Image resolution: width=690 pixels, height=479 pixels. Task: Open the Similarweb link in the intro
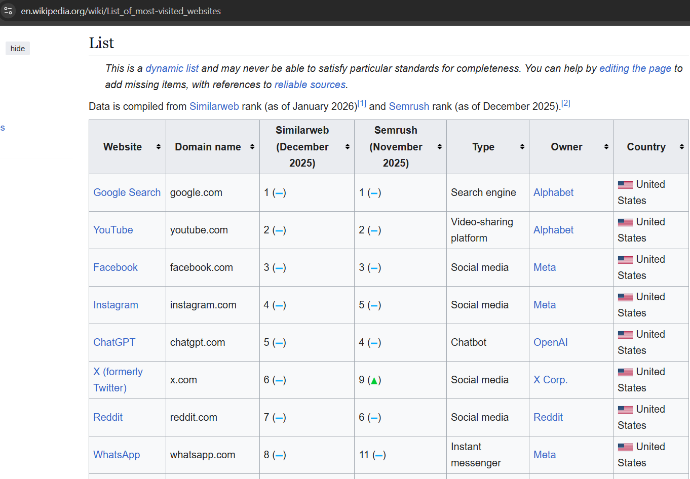(x=214, y=106)
